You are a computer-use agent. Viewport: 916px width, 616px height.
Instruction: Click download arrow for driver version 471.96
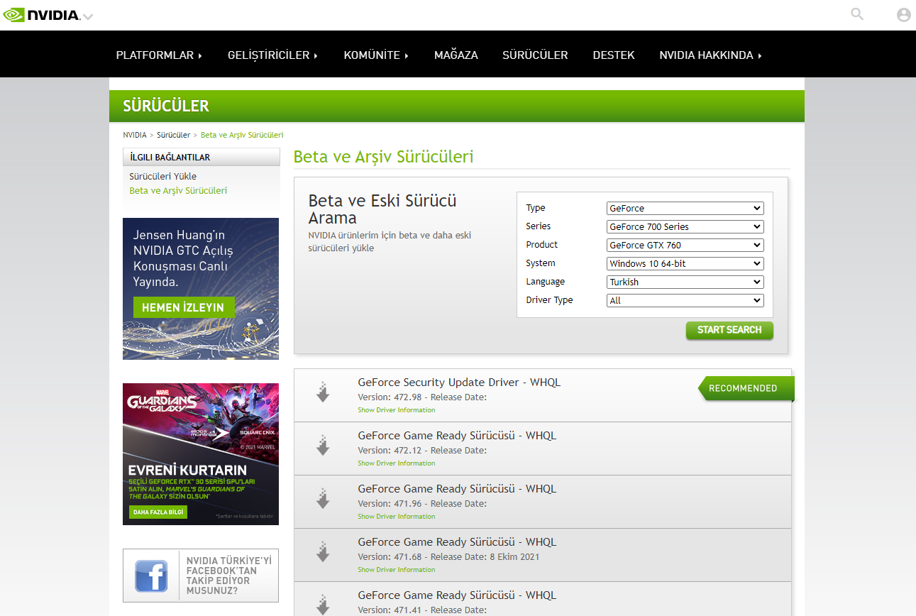pos(323,498)
